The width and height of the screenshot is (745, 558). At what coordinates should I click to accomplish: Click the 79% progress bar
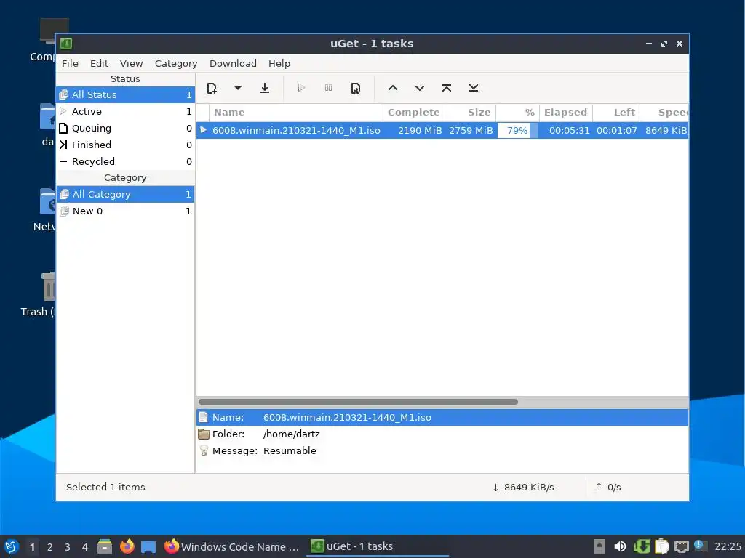click(x=518, y=131)
